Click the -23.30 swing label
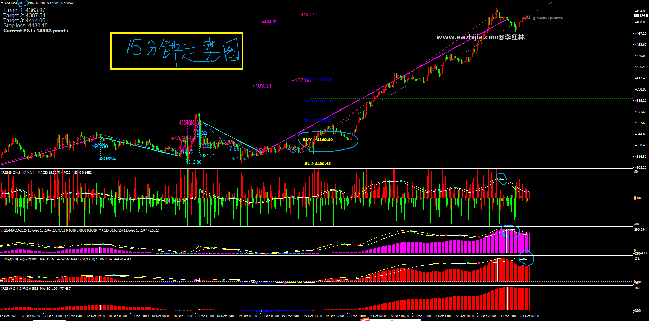Viewport: 649px width, 321px height. (101, 146)
